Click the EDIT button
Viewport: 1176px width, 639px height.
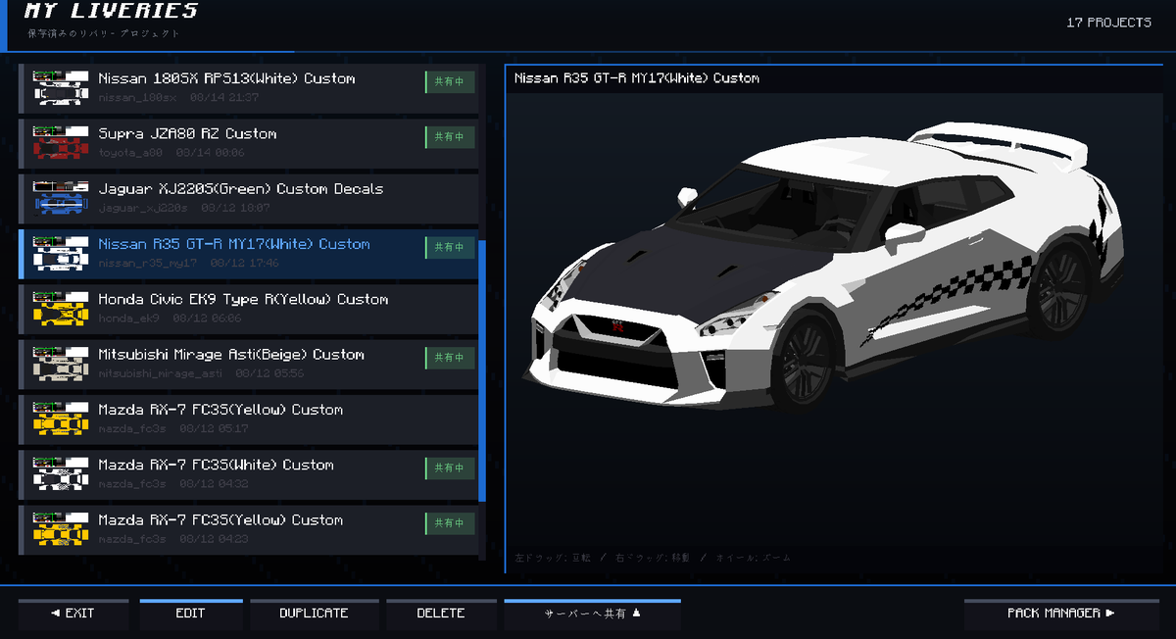coord(191,614)
